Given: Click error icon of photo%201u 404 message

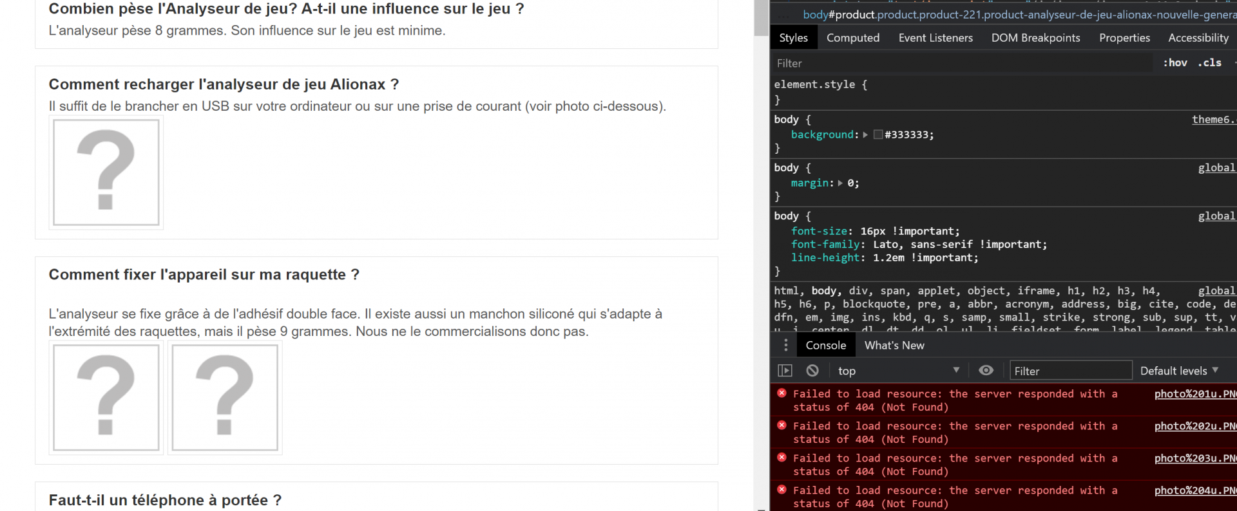Looking at the screenshot, I should pos(782,393).
